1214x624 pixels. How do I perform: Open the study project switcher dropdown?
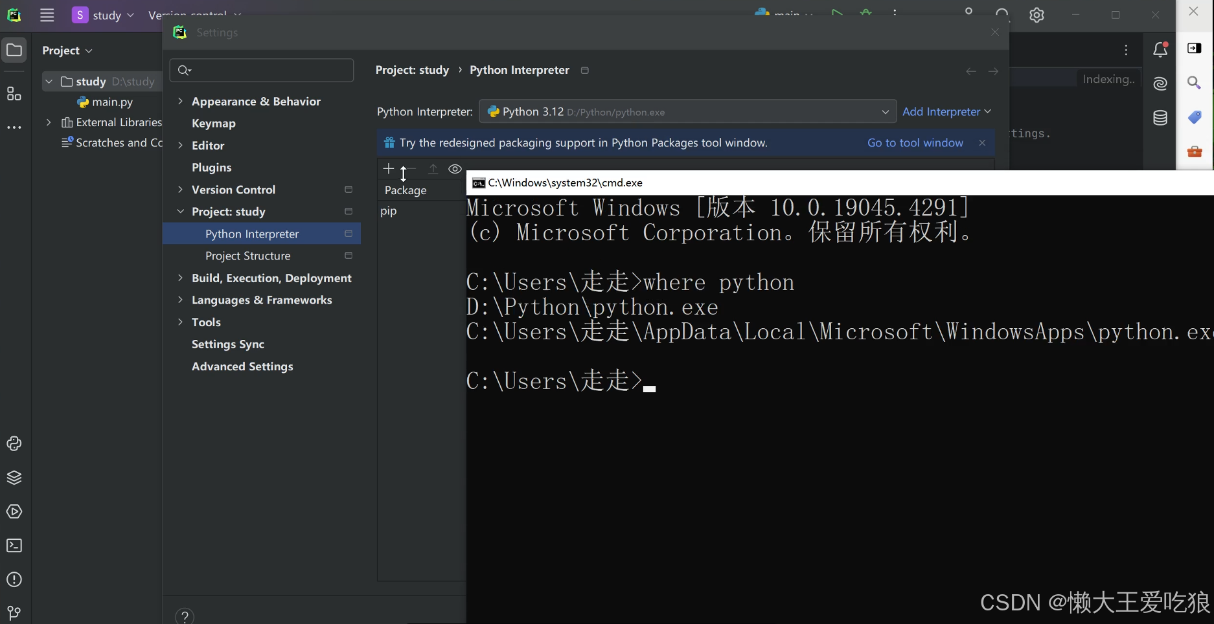click(104, 15)
